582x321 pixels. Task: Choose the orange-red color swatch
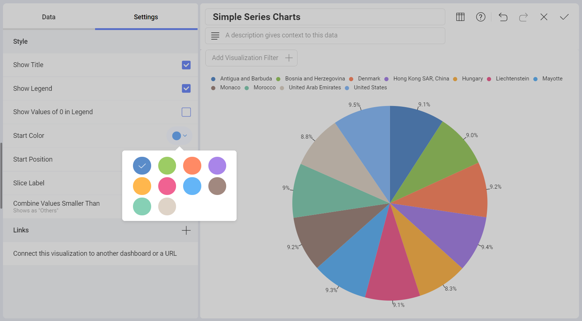tap(192, 166)
